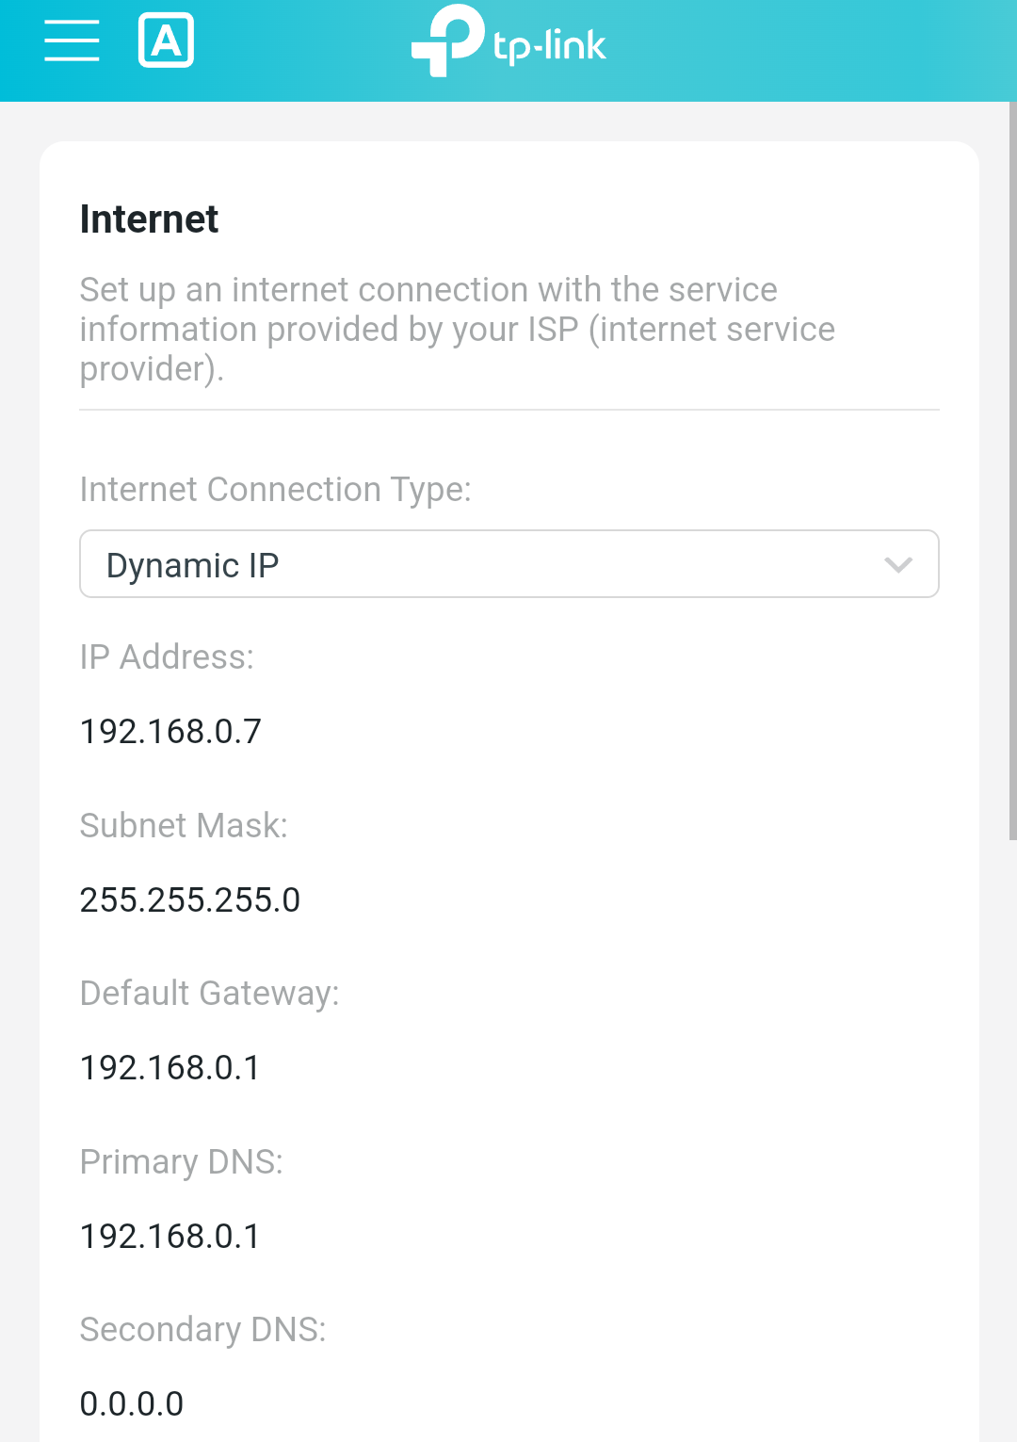Click the page's vertical scrollbar thumb
This screenshot has width=1017, height=1442.
[x=1012, y=471]
